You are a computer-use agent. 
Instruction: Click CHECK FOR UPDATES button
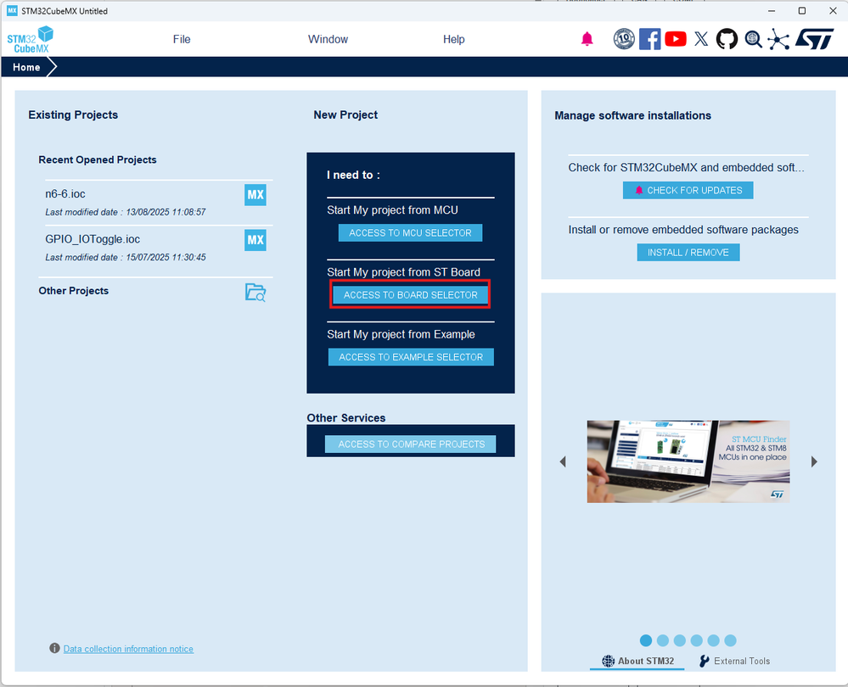(x=688, y=190)
